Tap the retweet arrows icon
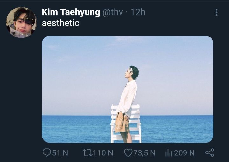229x162 pixels. (87, 153)
